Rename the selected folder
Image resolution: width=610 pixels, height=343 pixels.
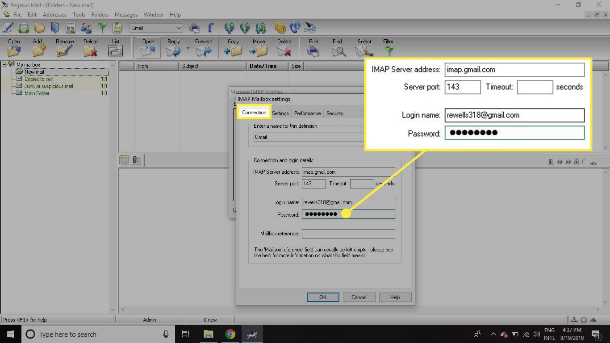[x=65, y=47]
